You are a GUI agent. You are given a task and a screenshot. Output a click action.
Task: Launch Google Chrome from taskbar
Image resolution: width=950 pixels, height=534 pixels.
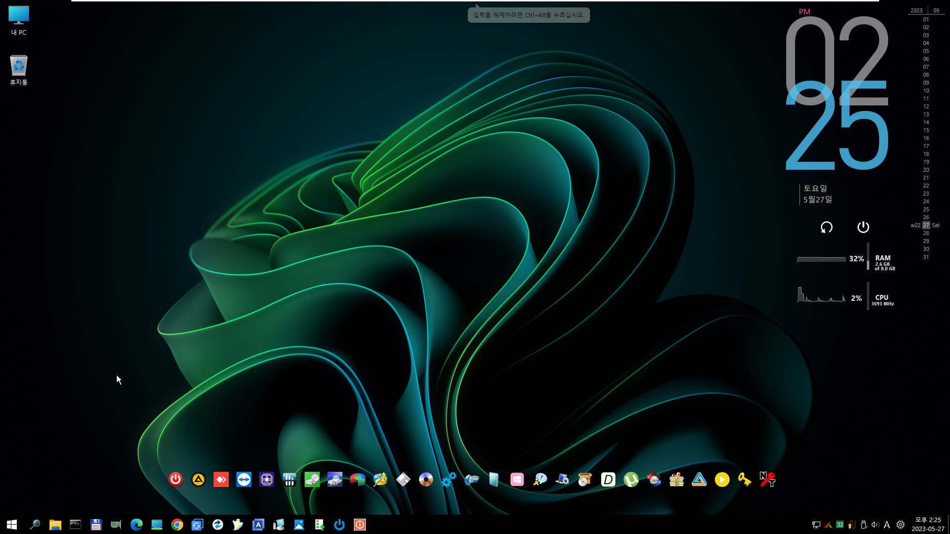tap(177, 525)
